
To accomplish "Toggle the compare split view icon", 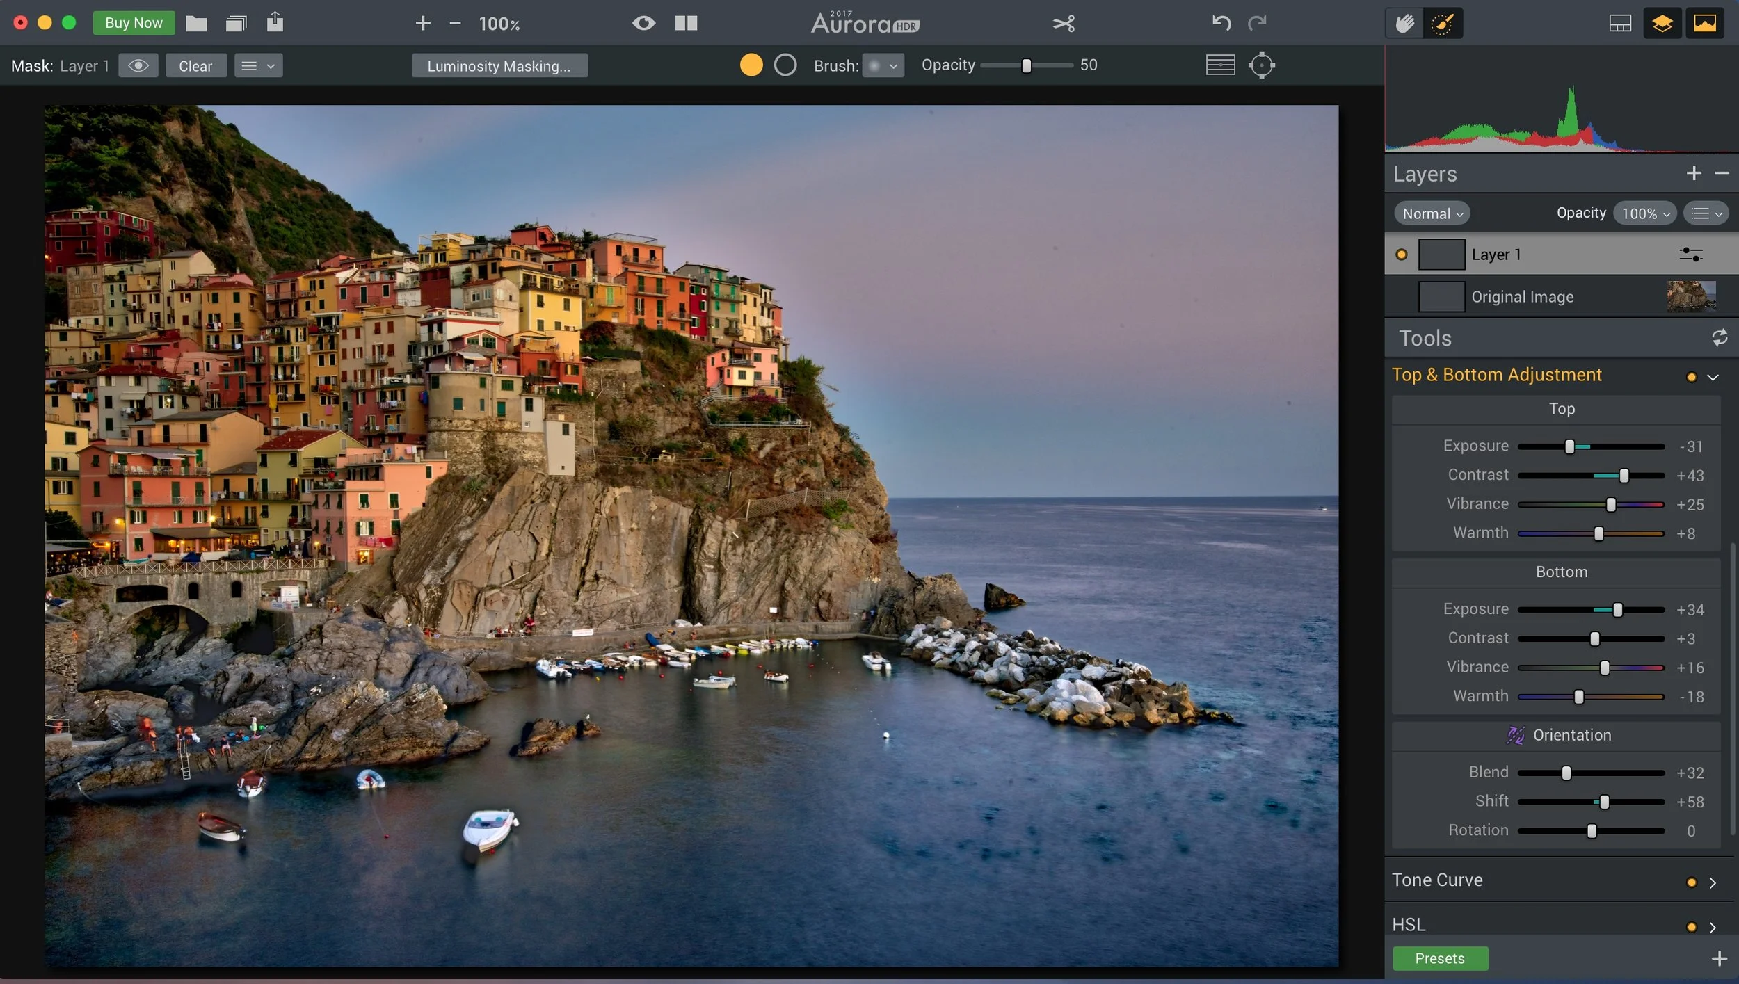I will pyautogui.click(x=686, y=24).
